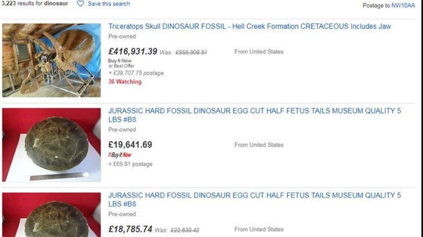Click the fossil egg thumbnail in the second listing
Screen dimensions: 423x237
click(x=52, y=145)
